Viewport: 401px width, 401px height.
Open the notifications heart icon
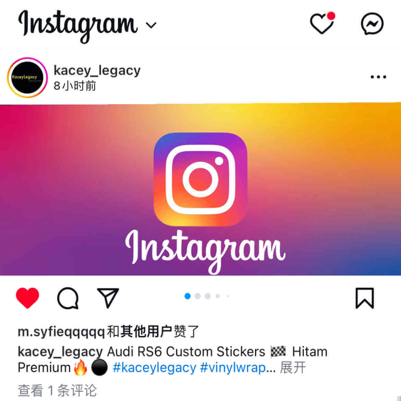323,23
